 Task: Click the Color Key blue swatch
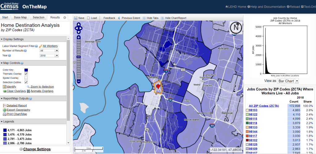point(26,70)
